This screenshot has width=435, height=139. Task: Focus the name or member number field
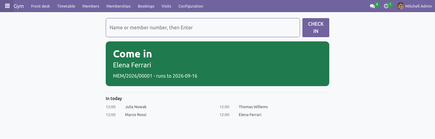(203, 27)
